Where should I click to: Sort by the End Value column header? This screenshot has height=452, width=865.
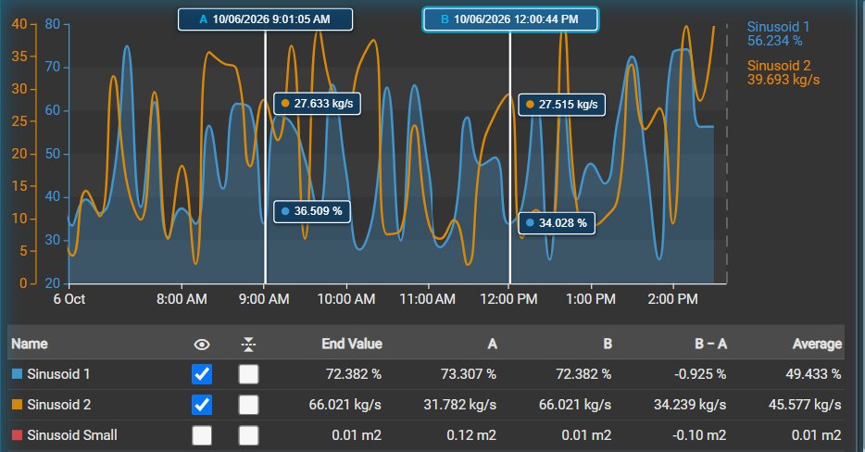point(352,344)
